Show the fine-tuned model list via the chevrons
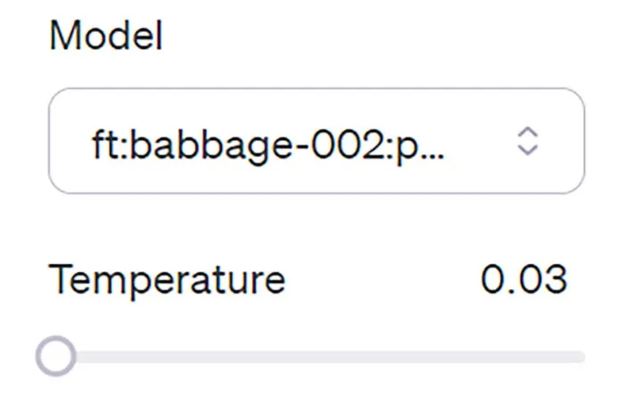633x405 pixels. tap(529, 141)
